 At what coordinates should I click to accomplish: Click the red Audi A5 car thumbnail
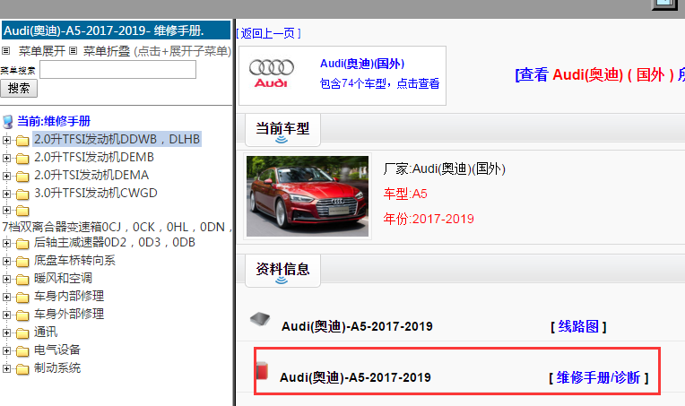pos(308,196)
